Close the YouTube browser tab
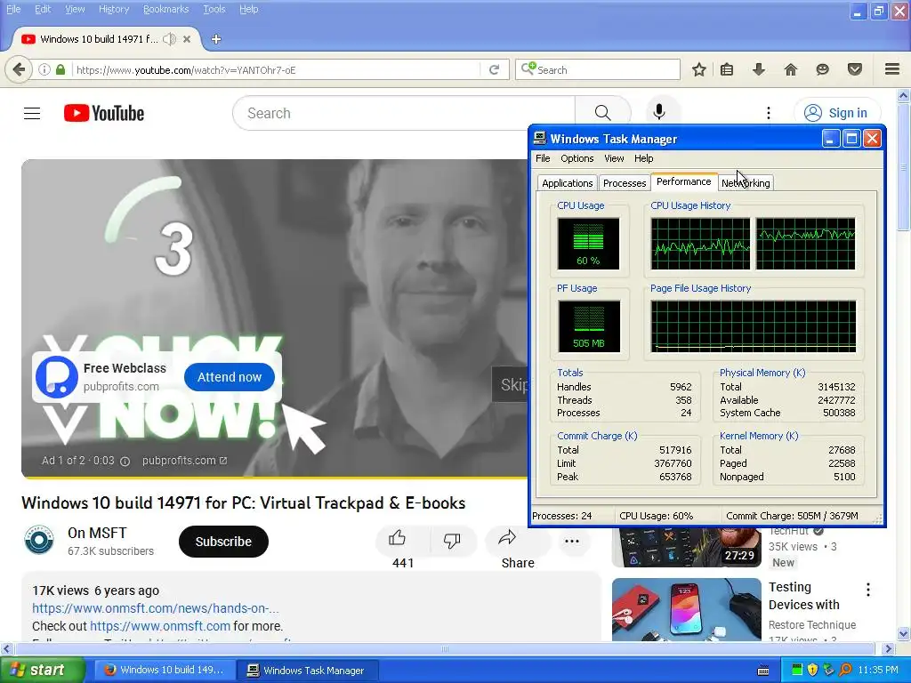Image resolution: width=911 pixels, height=683 pixels. point(187,39)
